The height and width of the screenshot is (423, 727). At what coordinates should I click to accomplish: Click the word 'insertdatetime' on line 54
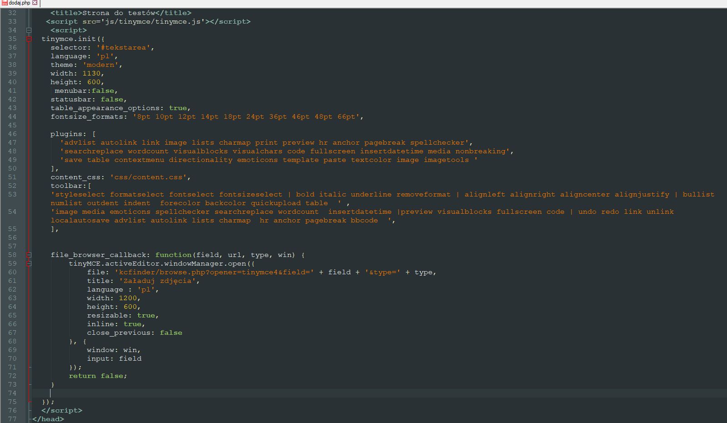click(360, 212)
